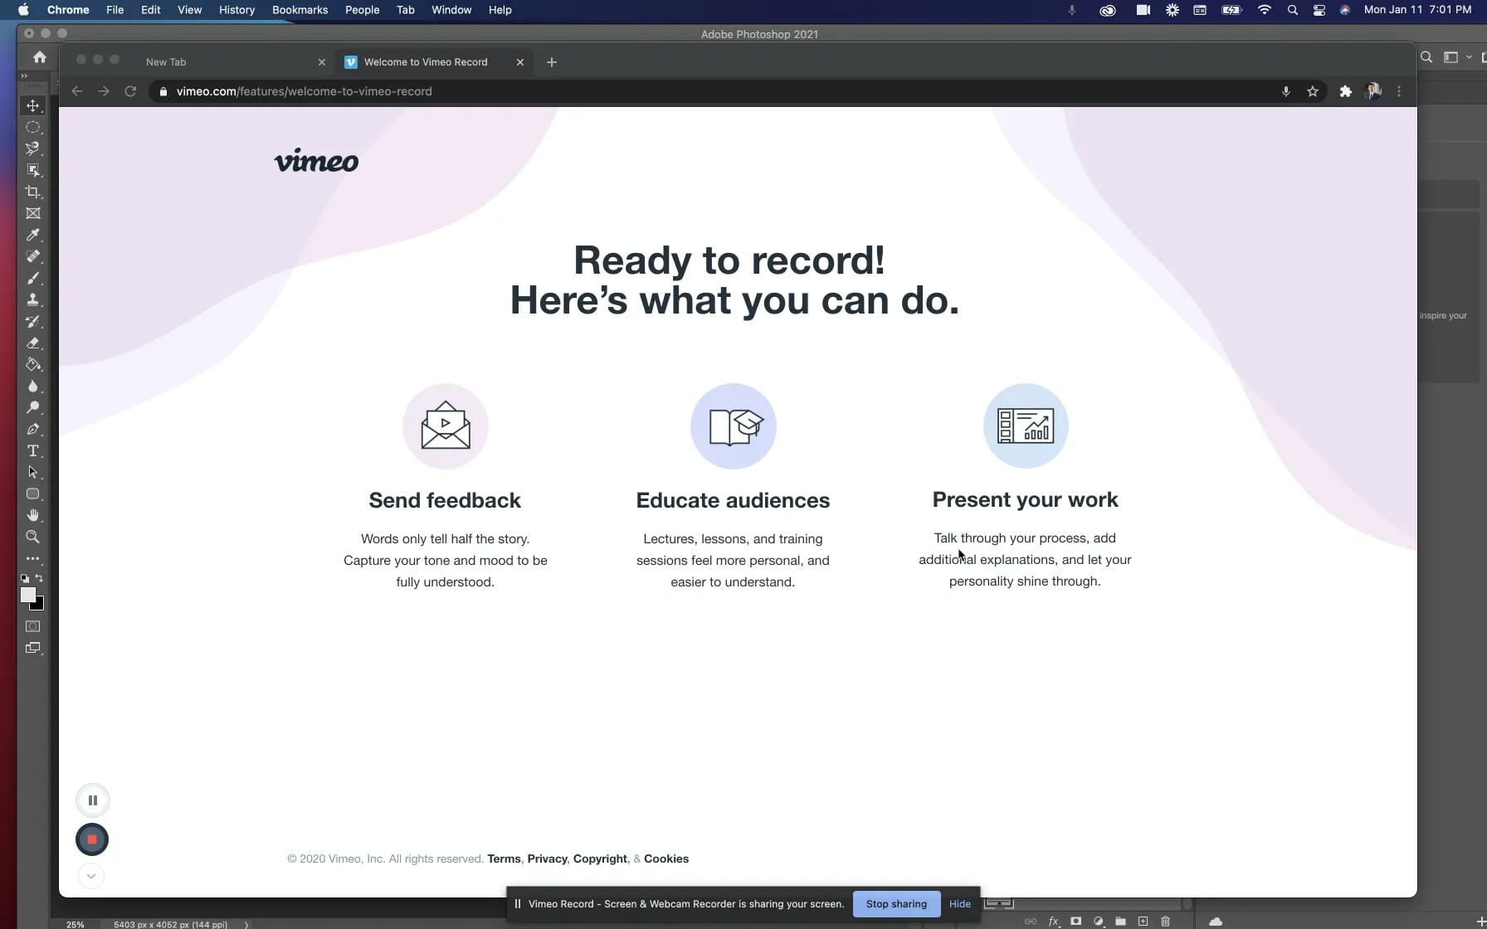Click Hide on the sharing notification

[960, 904]
